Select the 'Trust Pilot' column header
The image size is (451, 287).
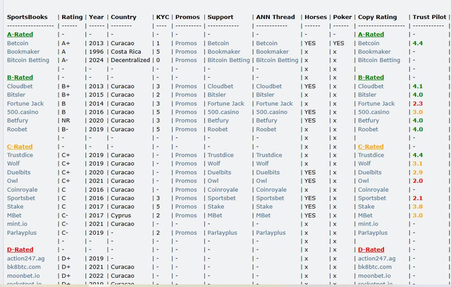point(429,17)
